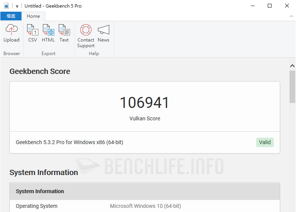Open the 檔案 file menu tab

(11, 16)
